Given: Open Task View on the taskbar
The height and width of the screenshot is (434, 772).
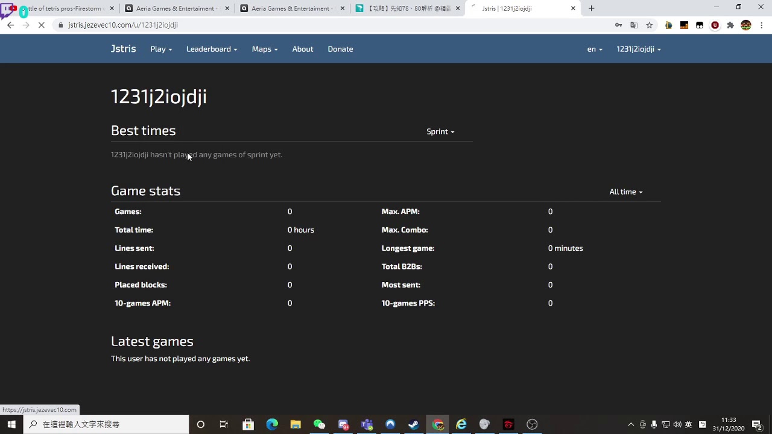Looking at the screenshot, I should 224,424.
